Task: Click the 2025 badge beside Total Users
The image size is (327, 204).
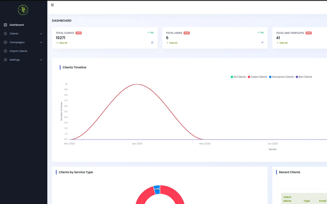Action: (186, 33)
